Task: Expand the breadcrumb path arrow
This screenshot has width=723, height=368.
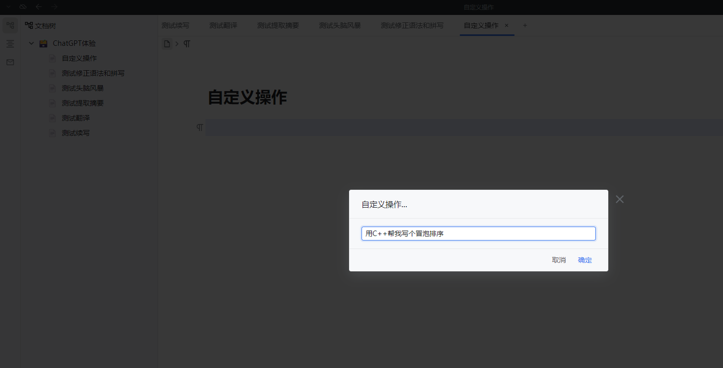Action: (177, 44)
